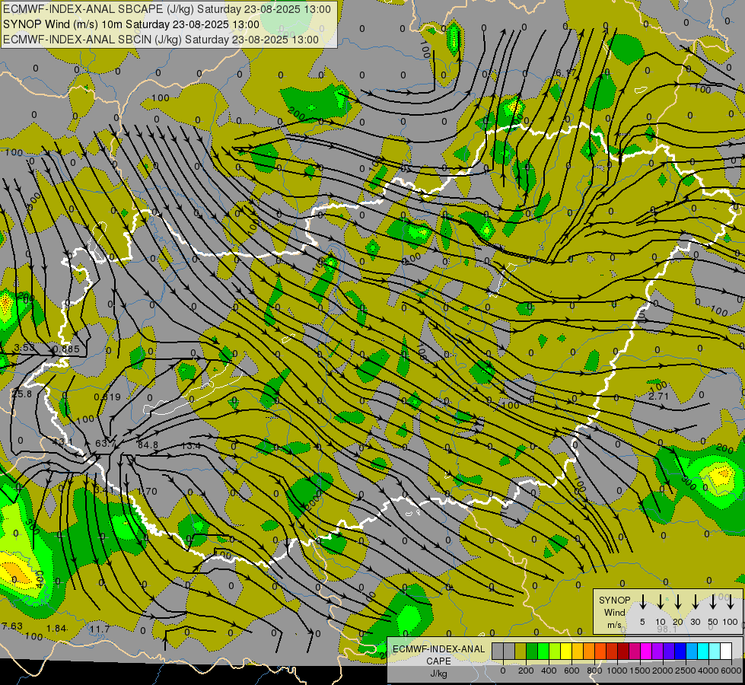The image size is (745, 685).
Task: Click the 25.8 value on the map
Action: click(22, 394)
